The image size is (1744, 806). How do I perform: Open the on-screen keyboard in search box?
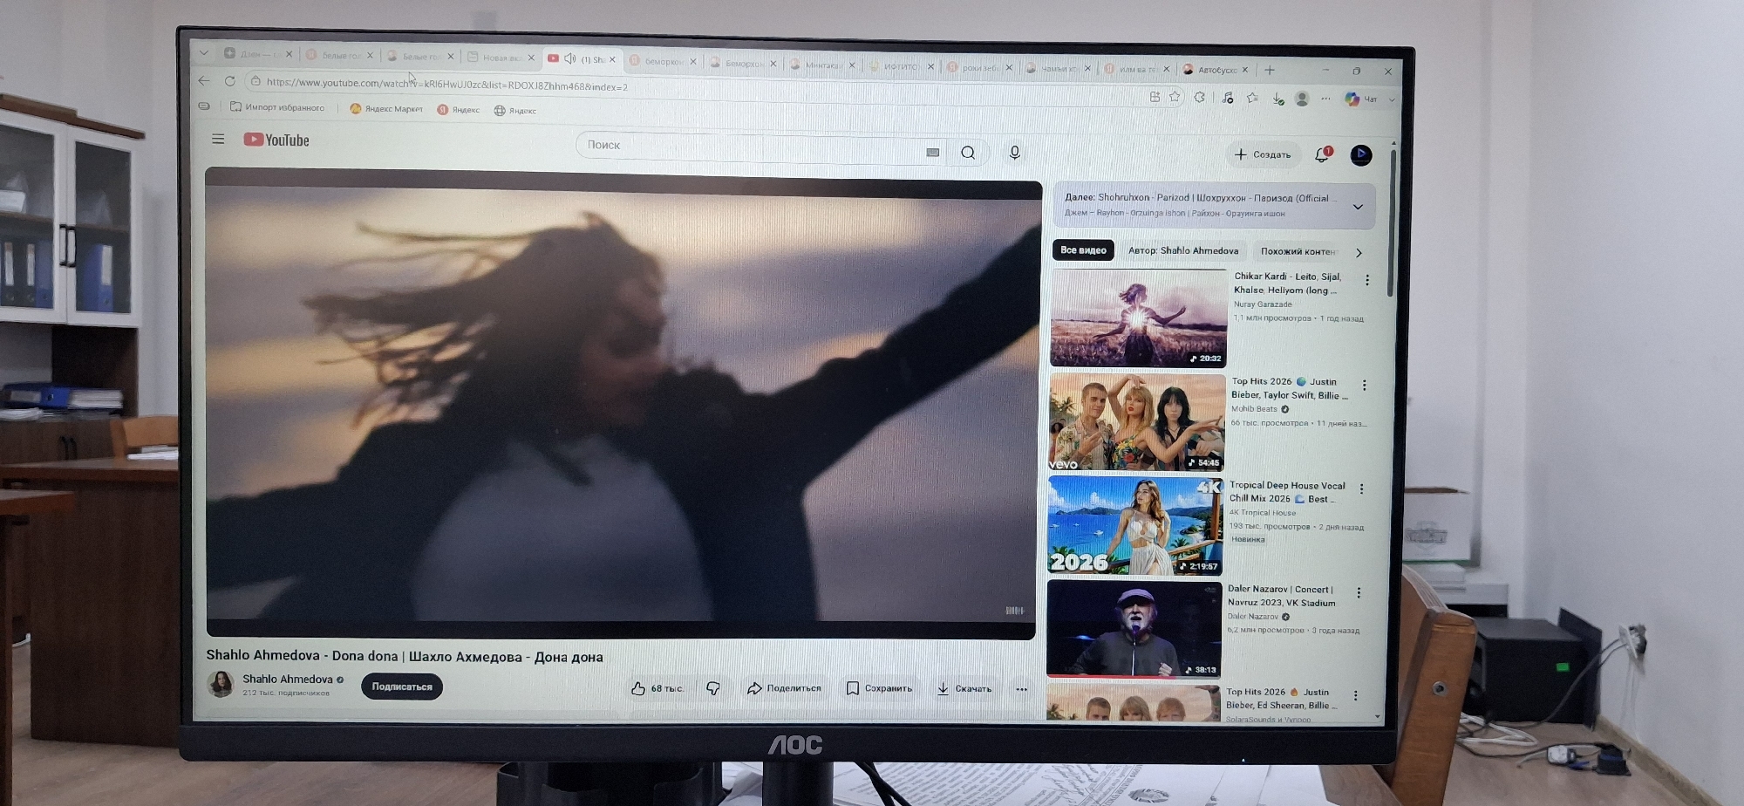[x=932, y=153]
